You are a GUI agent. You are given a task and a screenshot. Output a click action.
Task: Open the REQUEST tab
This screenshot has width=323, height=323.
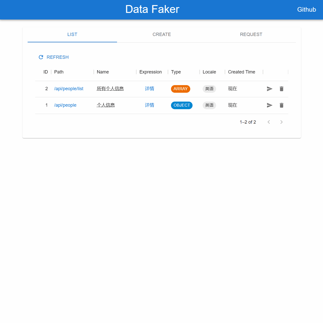251,34
